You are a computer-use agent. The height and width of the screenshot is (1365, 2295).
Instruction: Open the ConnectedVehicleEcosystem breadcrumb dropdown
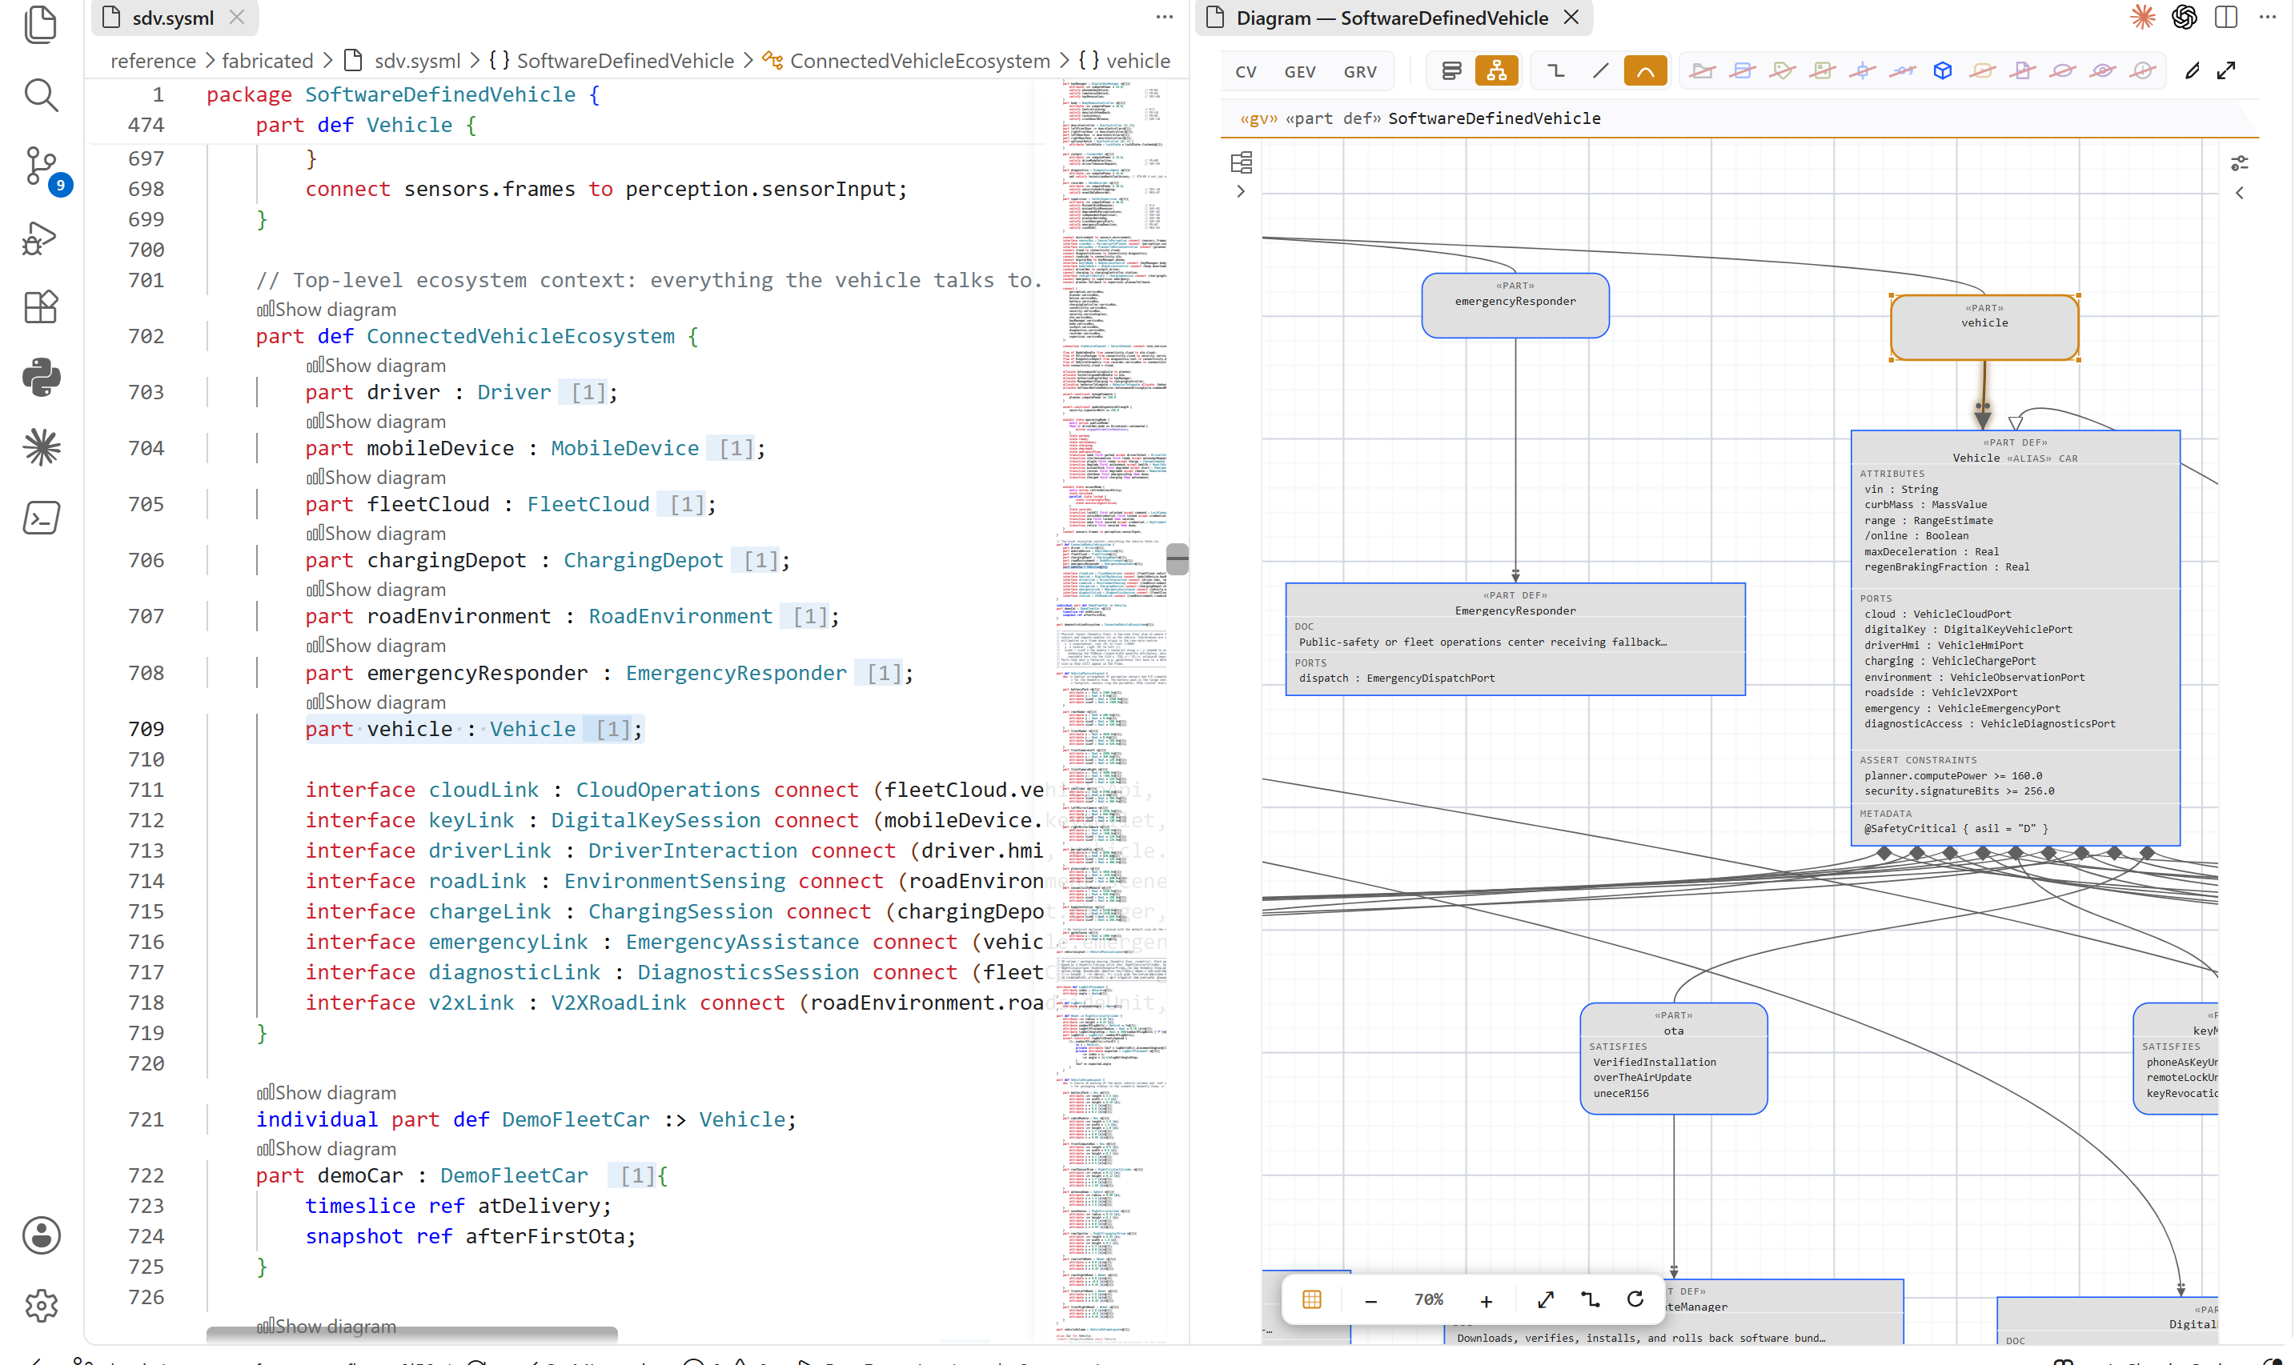click(906, 61)
